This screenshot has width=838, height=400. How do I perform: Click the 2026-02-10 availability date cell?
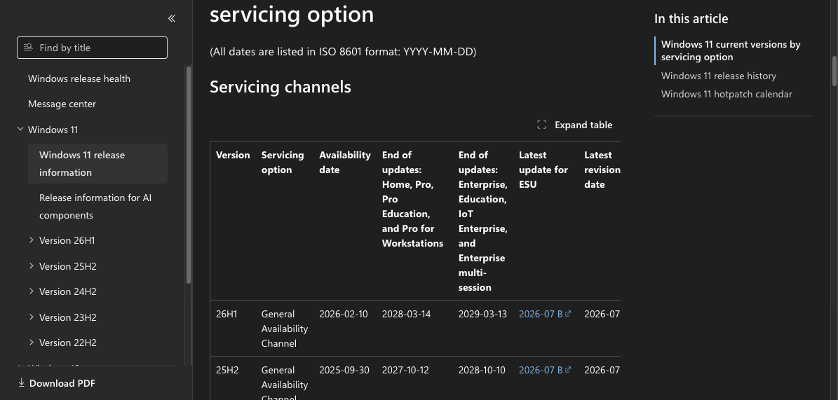(343, 314)
